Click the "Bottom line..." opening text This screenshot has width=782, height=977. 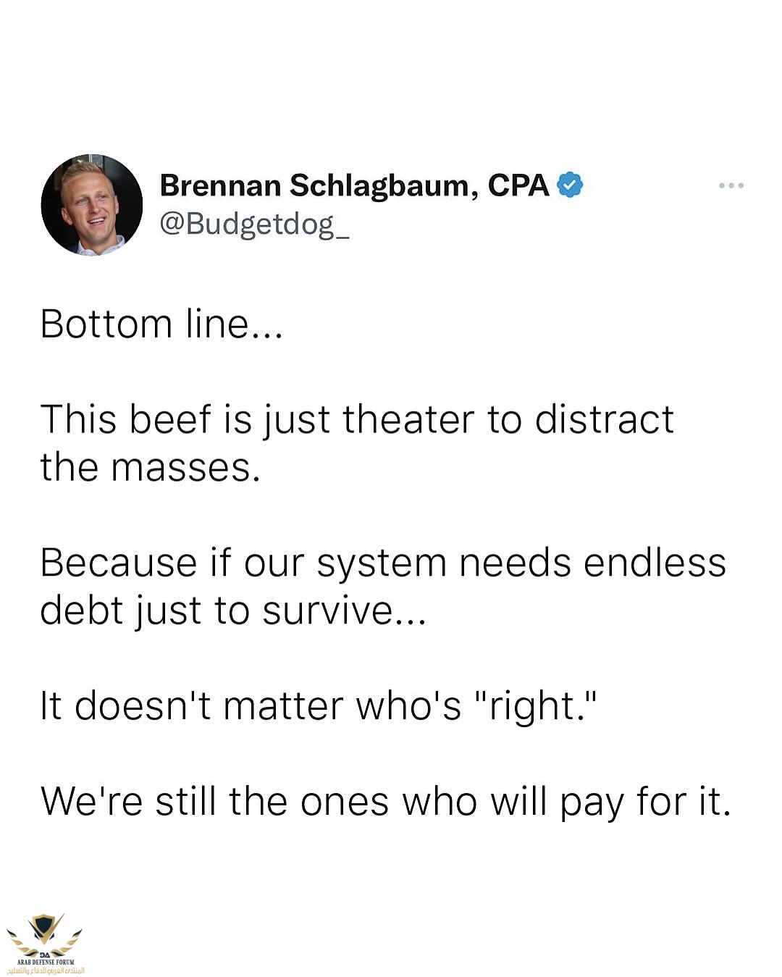[x=161, y=324]
